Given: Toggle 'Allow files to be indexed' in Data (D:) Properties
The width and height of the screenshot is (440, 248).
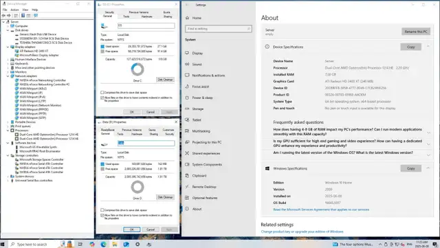Looking at the screenshot, I should click(102, 215).
